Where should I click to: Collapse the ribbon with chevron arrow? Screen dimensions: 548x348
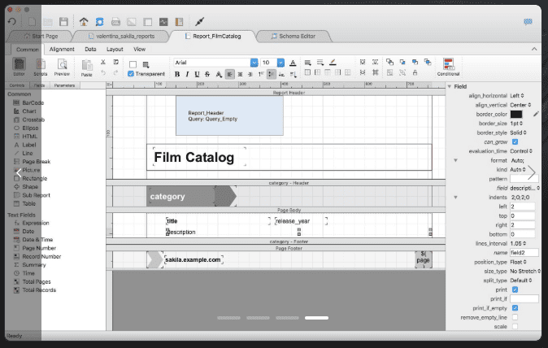[534, 49]
